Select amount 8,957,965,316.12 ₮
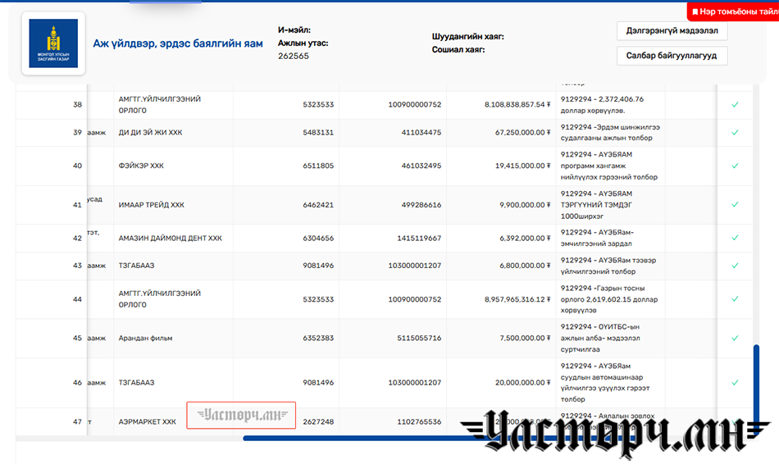 tap(517, 299)
